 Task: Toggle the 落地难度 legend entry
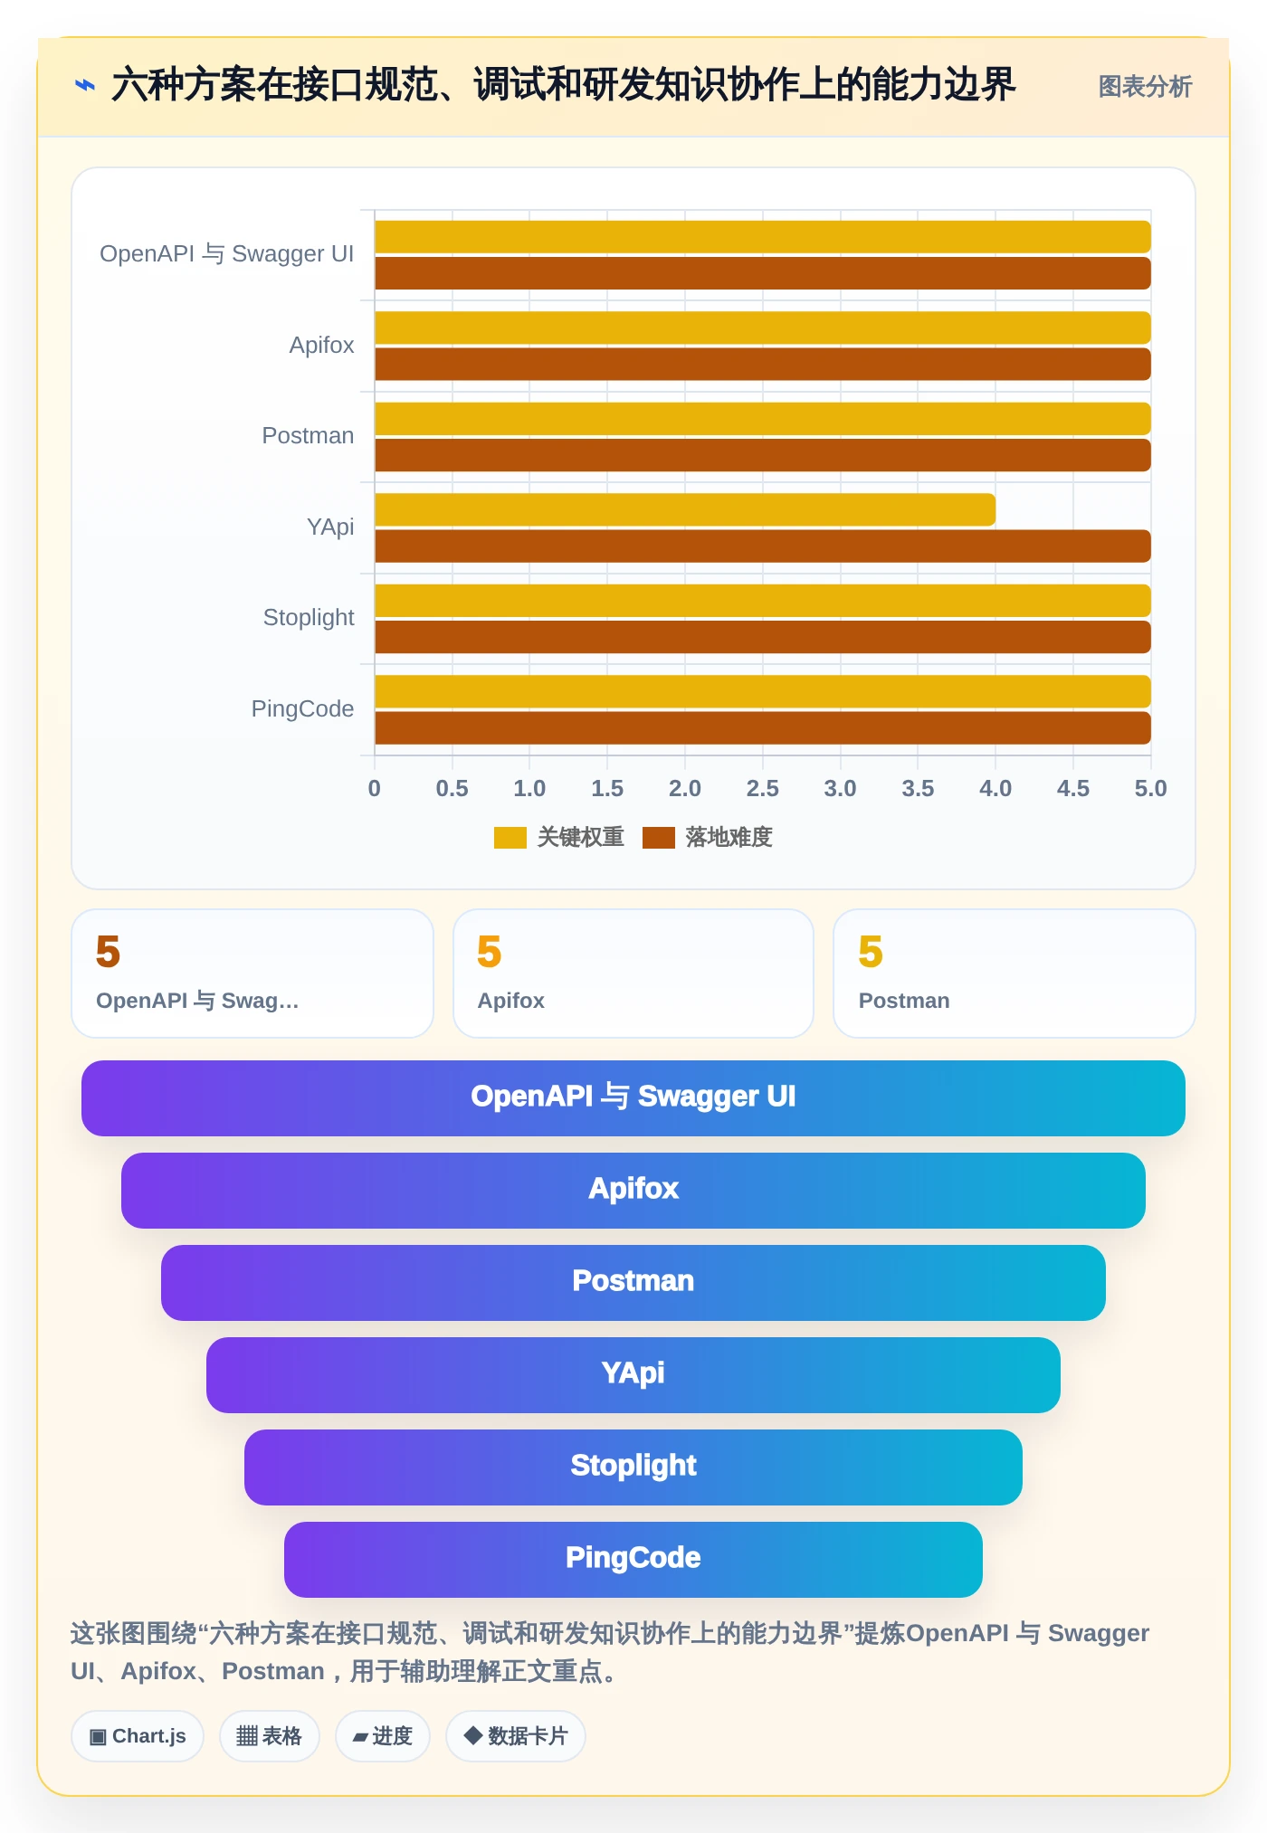tap(708, 838)
